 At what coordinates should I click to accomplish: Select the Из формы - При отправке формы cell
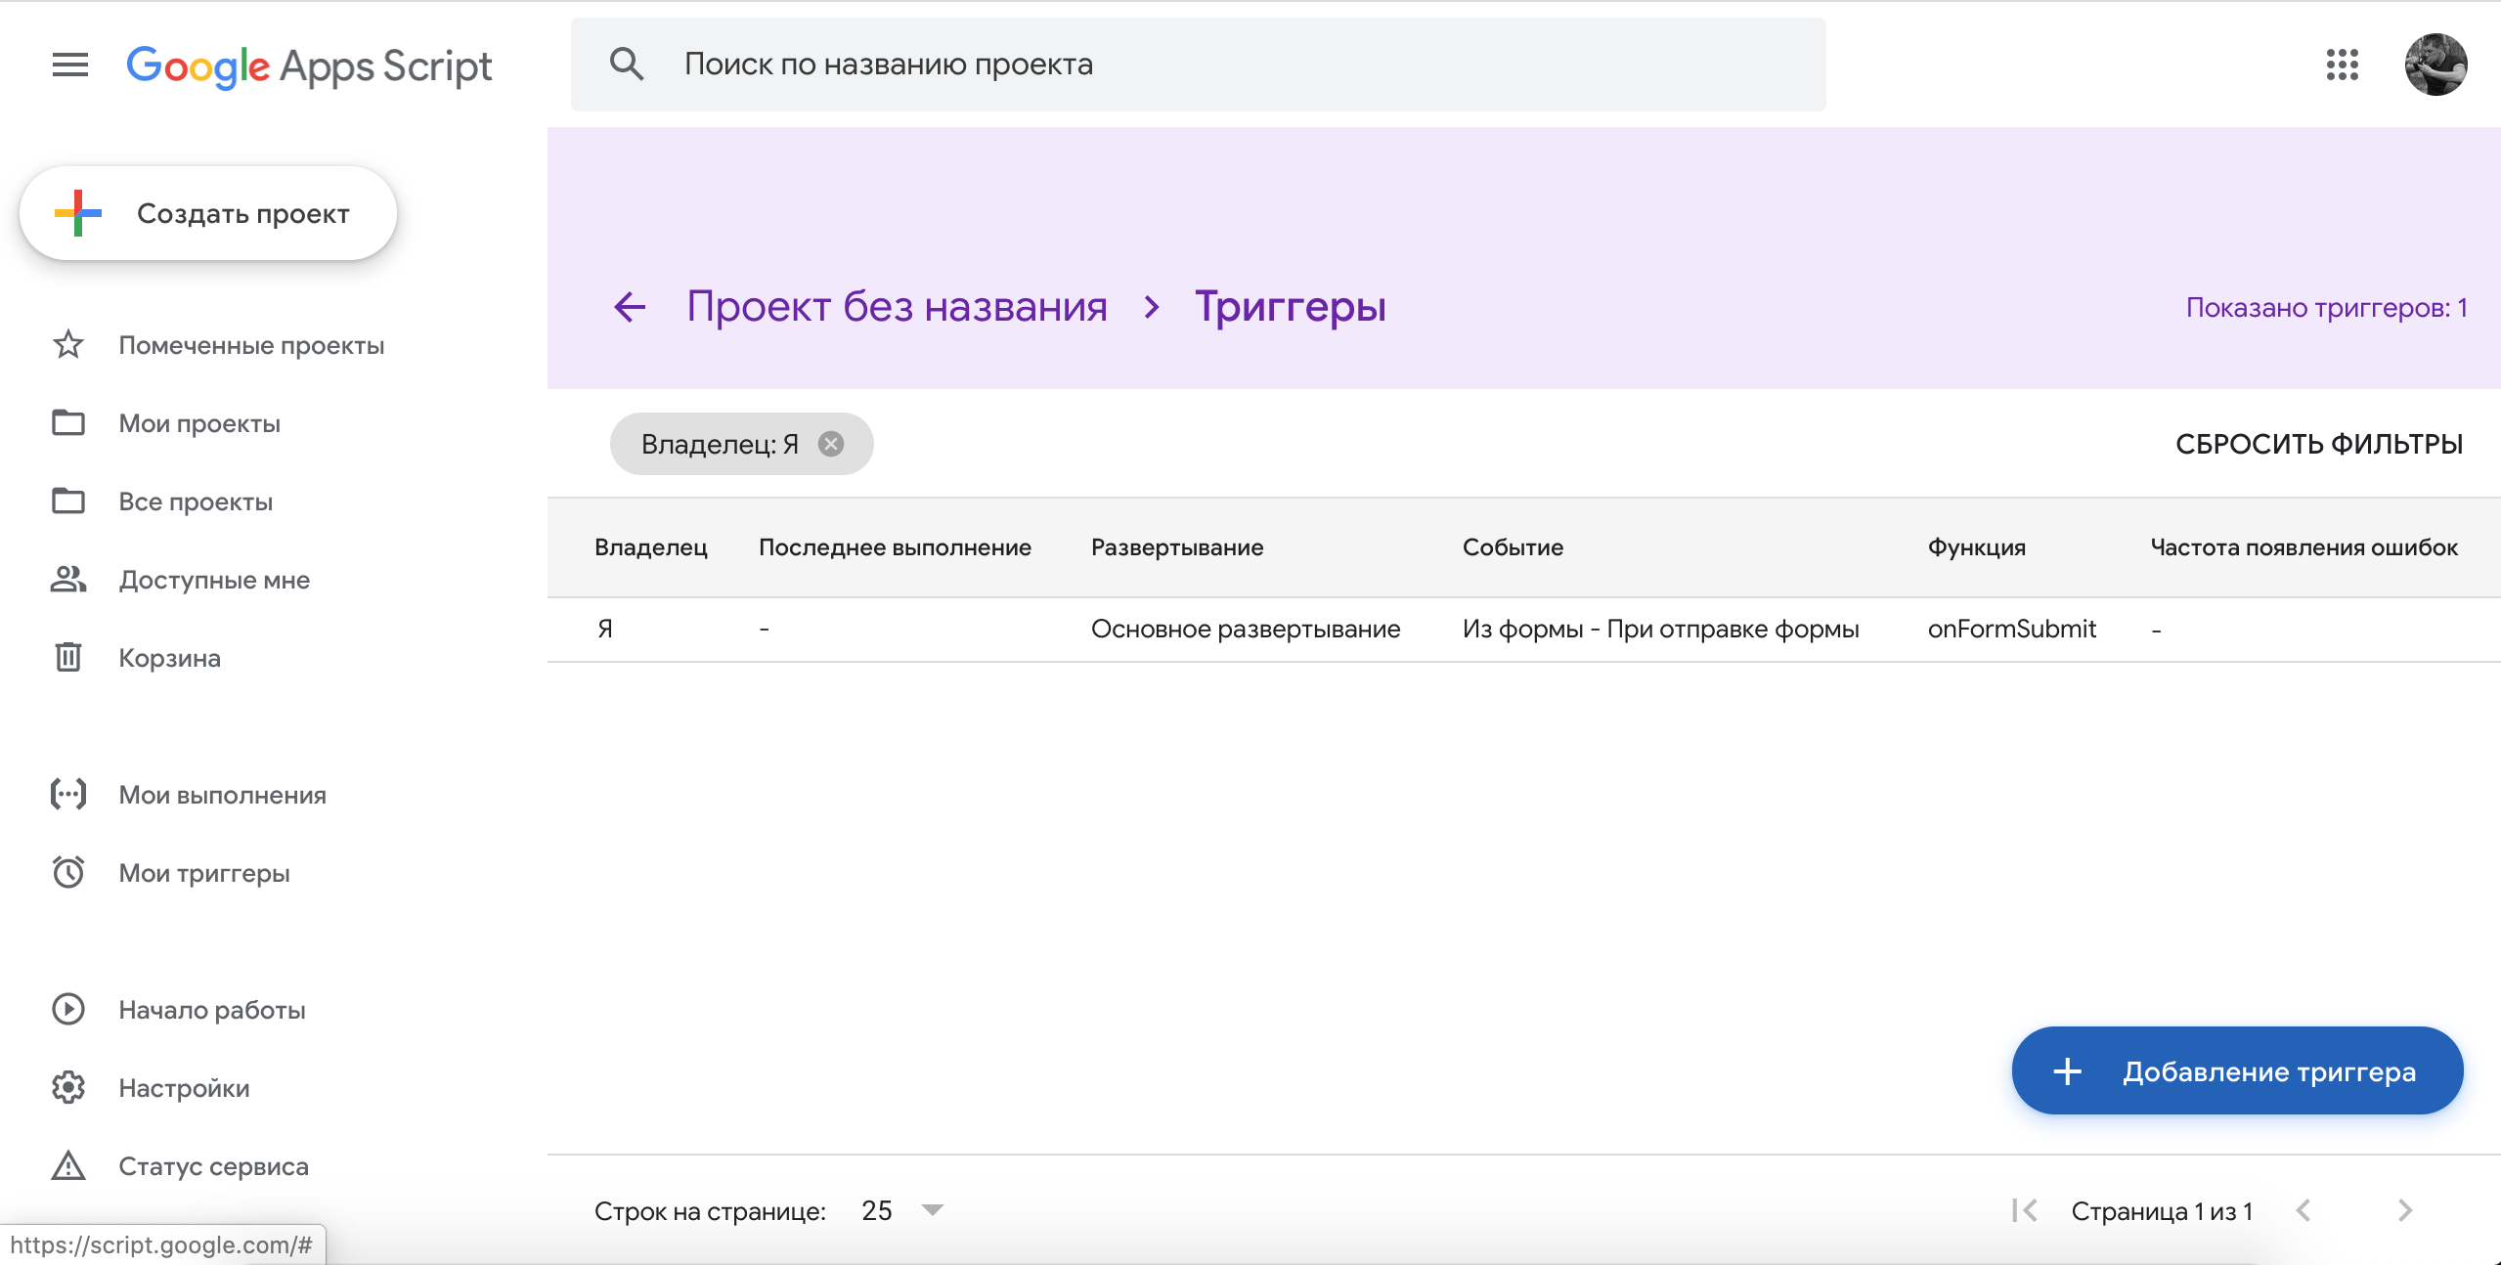1660,629
